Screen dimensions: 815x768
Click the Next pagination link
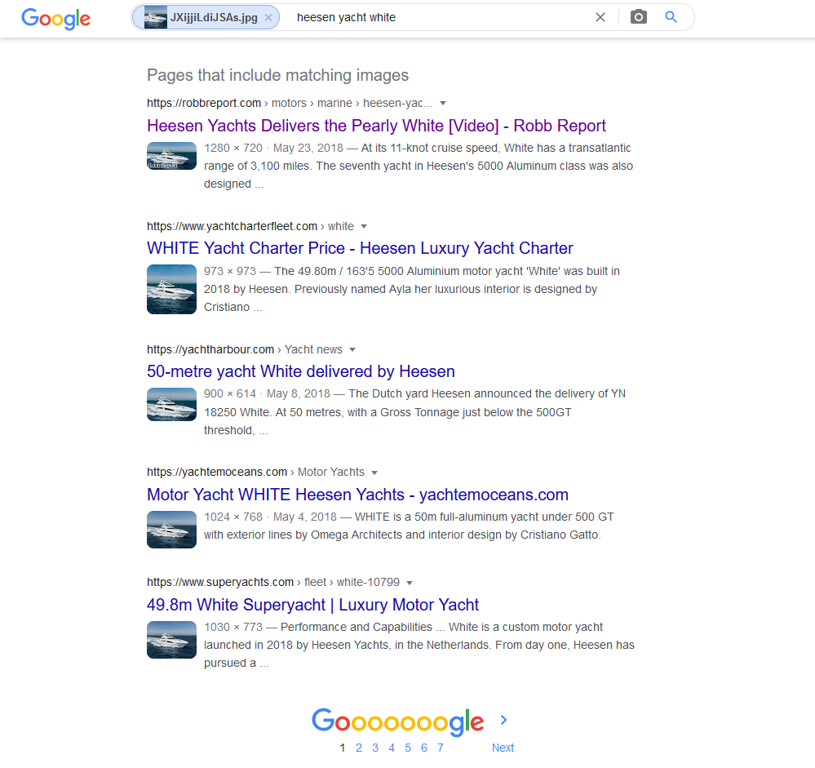click(x=503, y=748)
